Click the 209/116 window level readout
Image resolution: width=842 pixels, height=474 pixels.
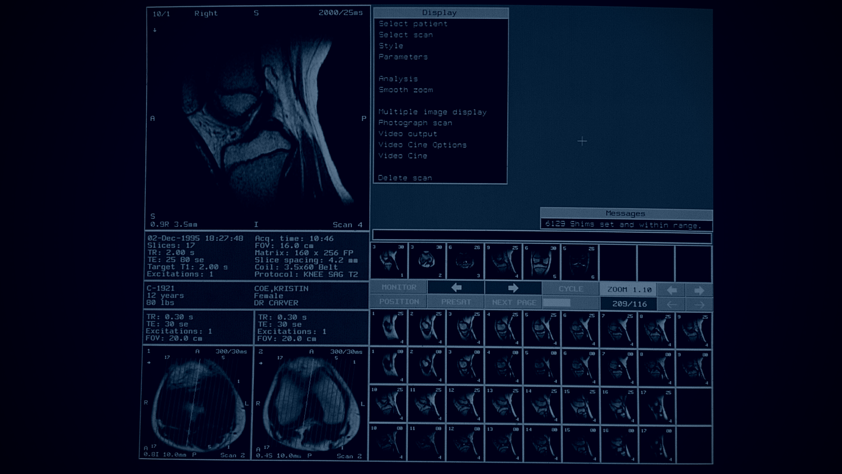pyautogui.click(x=629, y=304)
